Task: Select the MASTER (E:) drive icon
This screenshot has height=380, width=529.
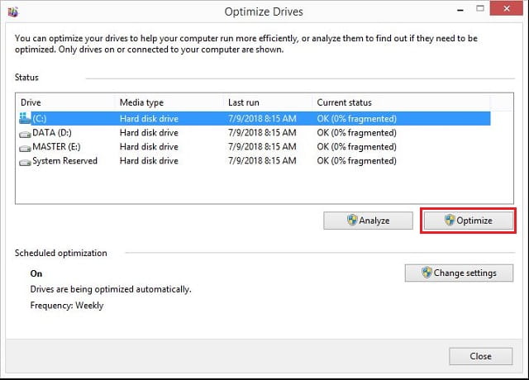Action: (25, 148)
